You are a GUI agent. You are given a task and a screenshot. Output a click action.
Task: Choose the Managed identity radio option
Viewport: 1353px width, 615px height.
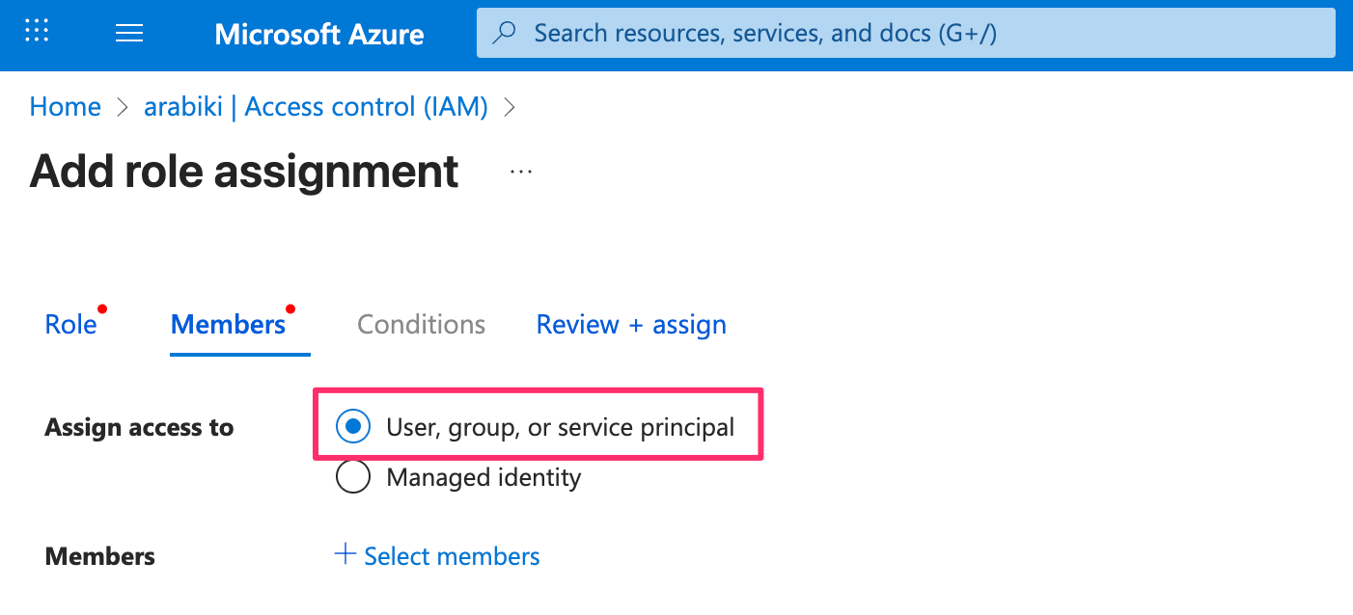(353, 477)
